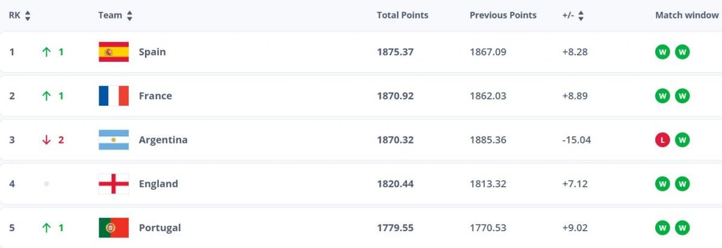Screen dimensions: 722x248
Task: Click the Match window column header
Action: point(688,16)
